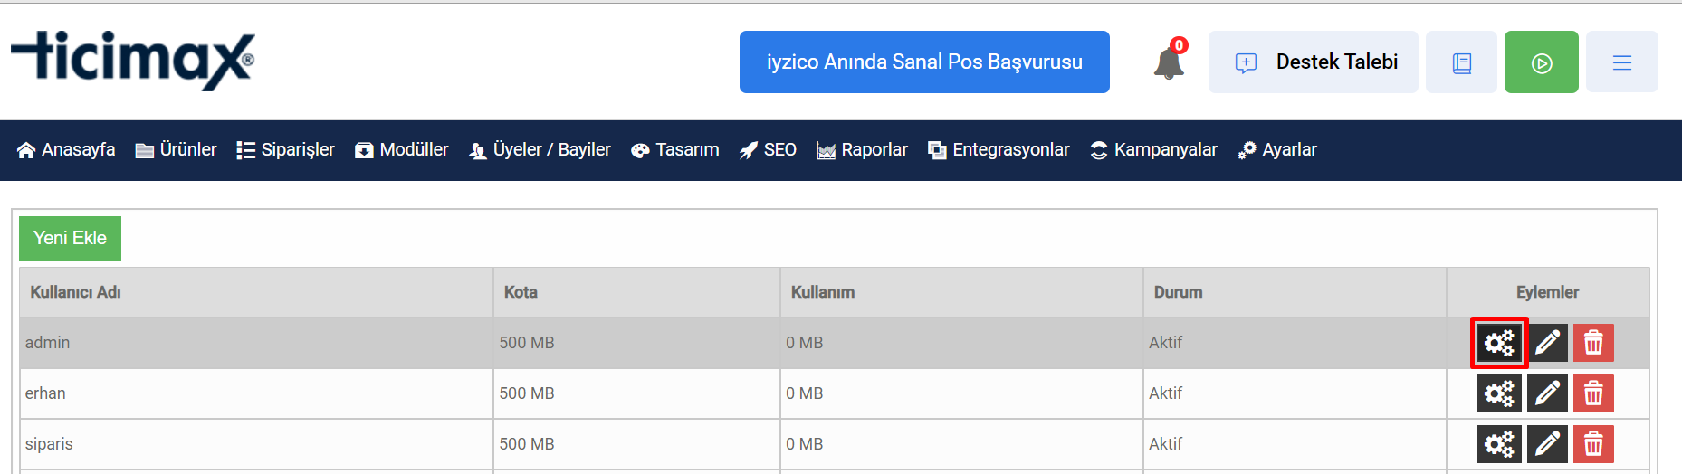Select the Entegrasyonlar menu item

(999, 150)
